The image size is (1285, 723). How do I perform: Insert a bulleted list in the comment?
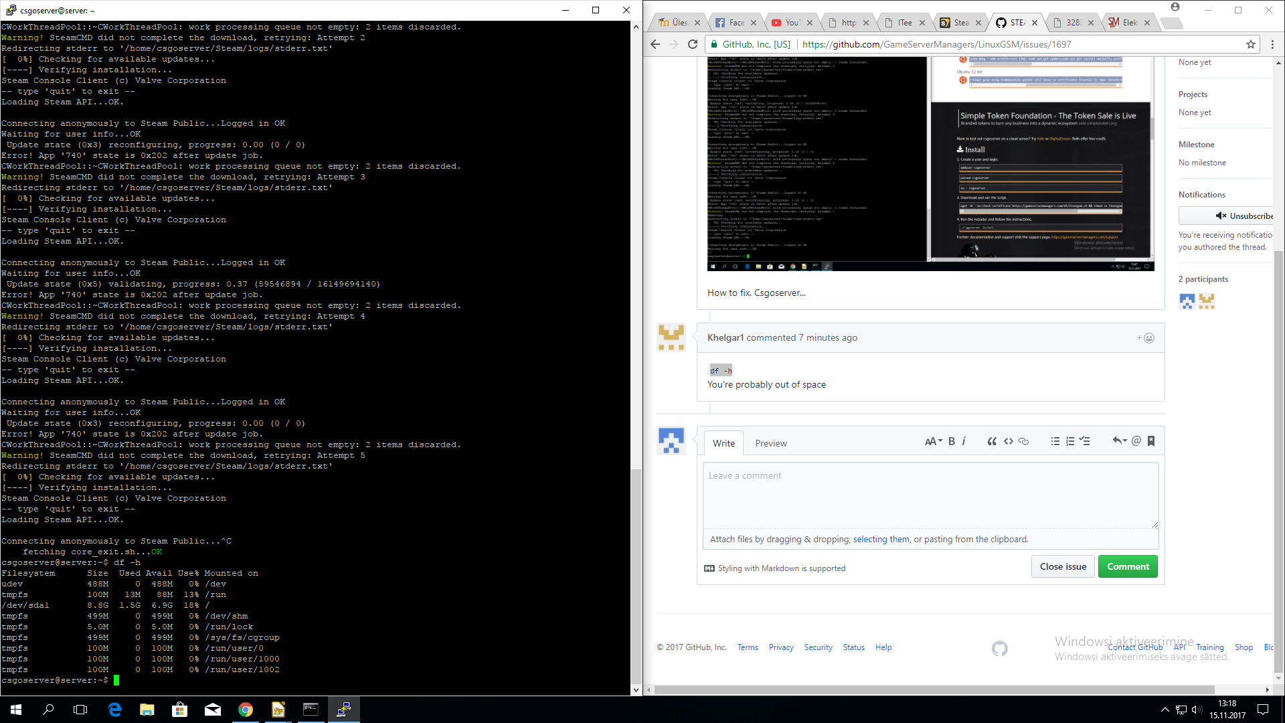point(1055,441)
